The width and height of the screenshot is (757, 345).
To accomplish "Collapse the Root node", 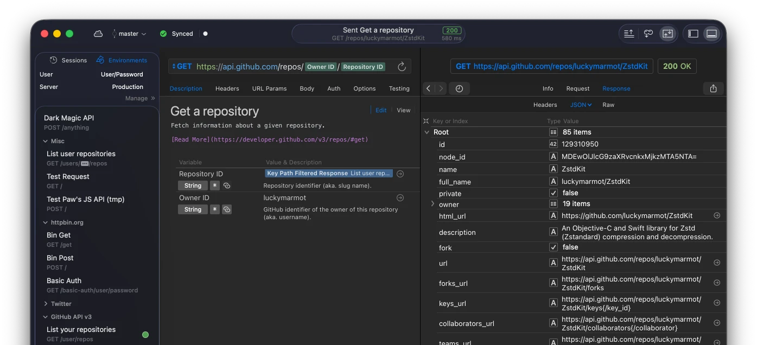I will click(x=427, y=132).
